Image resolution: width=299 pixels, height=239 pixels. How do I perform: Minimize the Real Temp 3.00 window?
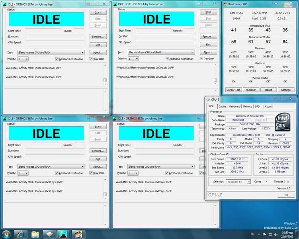276,4
